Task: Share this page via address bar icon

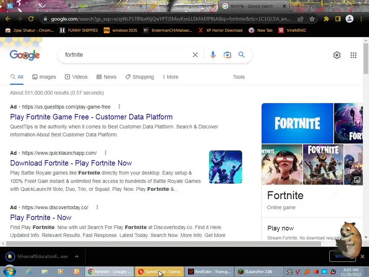Action: tap(301, 19)
